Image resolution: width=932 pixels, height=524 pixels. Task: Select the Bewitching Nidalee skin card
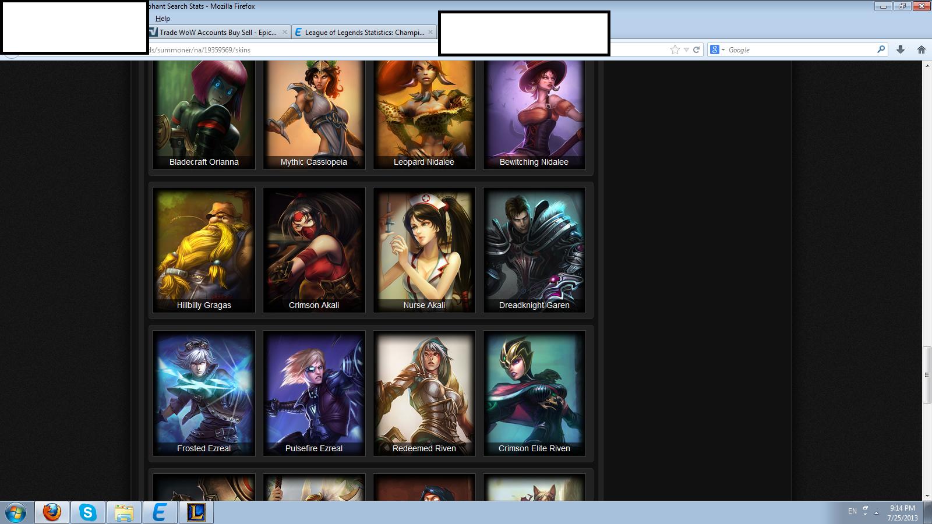pyautogui.click(x=534, y=115)
